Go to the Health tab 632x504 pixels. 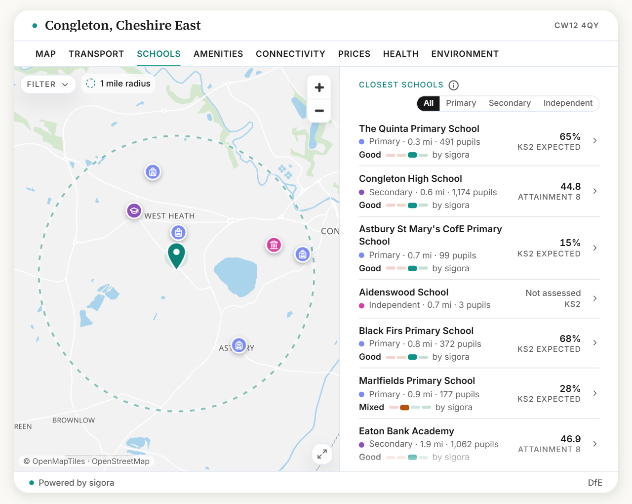point(401,54)
